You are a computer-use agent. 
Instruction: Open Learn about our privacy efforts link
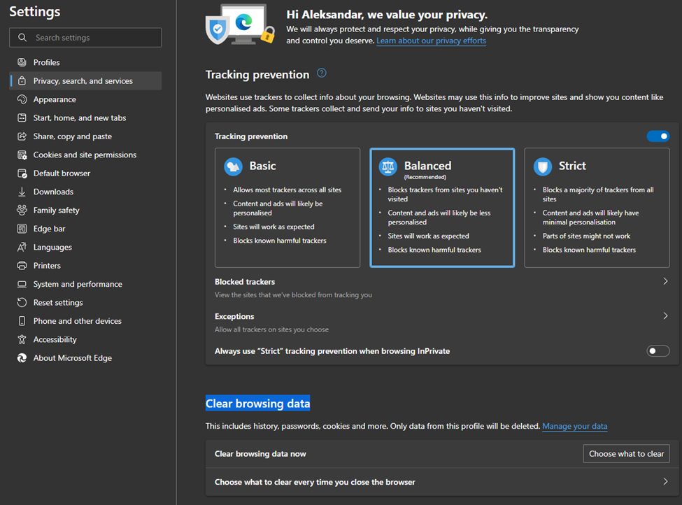(431, 41)
